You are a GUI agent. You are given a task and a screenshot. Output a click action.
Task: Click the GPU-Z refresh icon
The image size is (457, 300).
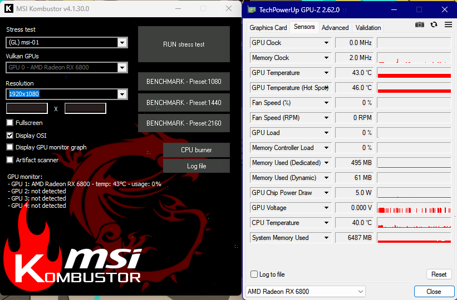pos(434,25)
